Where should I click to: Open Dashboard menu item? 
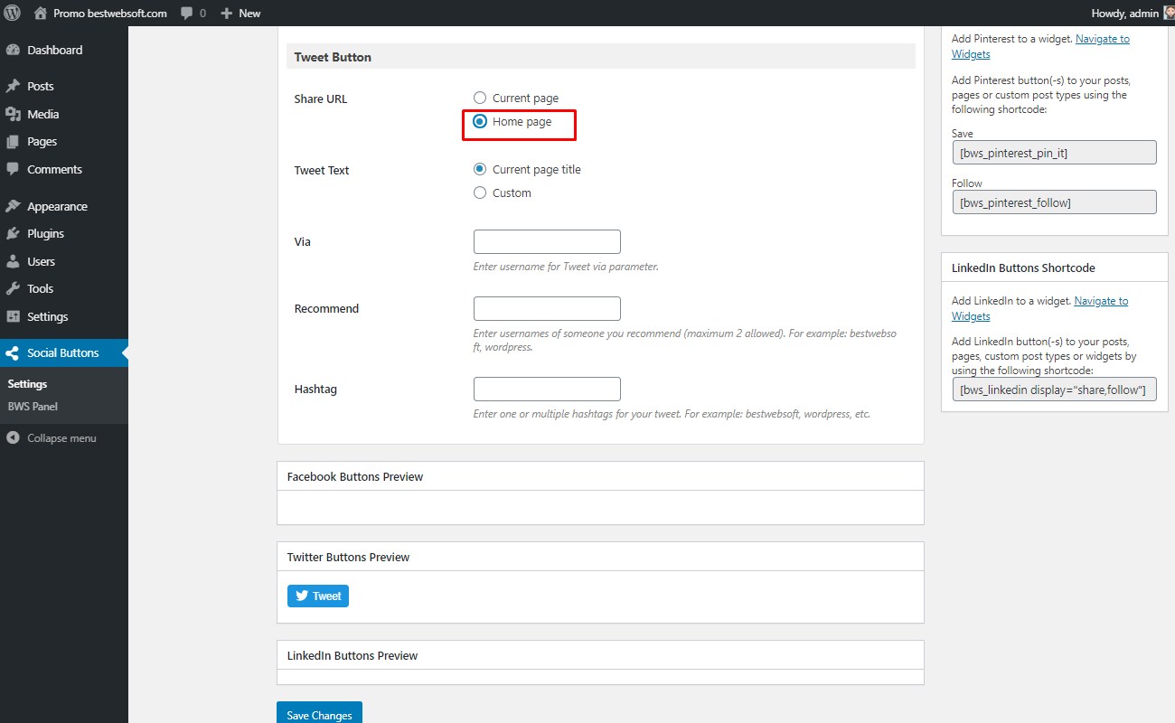(63, 50)
